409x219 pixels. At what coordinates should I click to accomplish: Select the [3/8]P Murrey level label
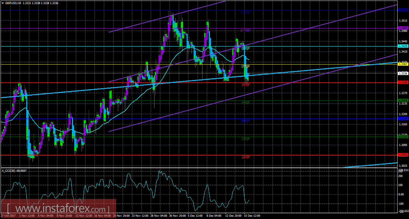pos(245,139)
